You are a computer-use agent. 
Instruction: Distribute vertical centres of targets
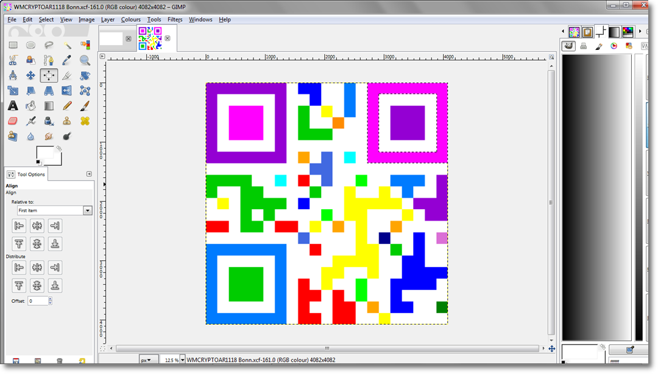click(x=37, y=286)
